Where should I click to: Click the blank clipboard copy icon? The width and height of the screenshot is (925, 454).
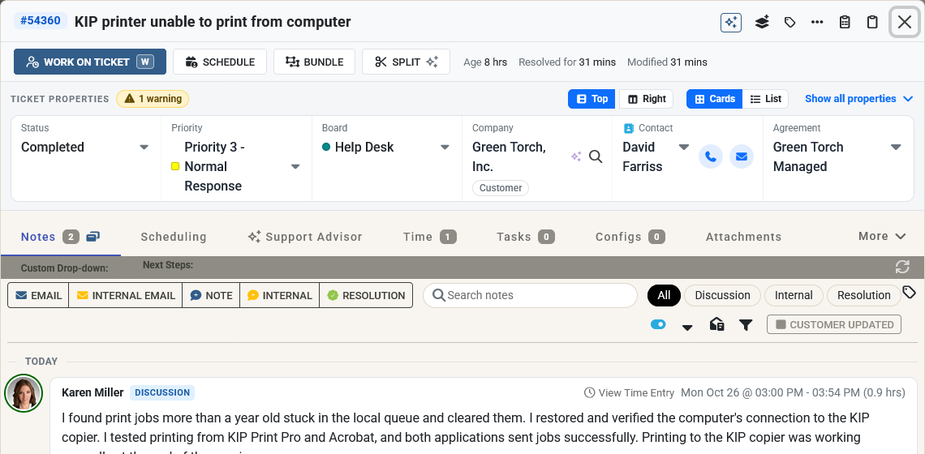click(x=872, y=23)
